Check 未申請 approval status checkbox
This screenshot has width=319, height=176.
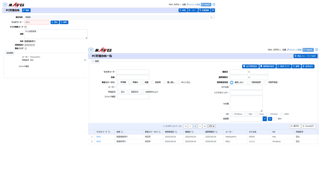pos(117,82)
